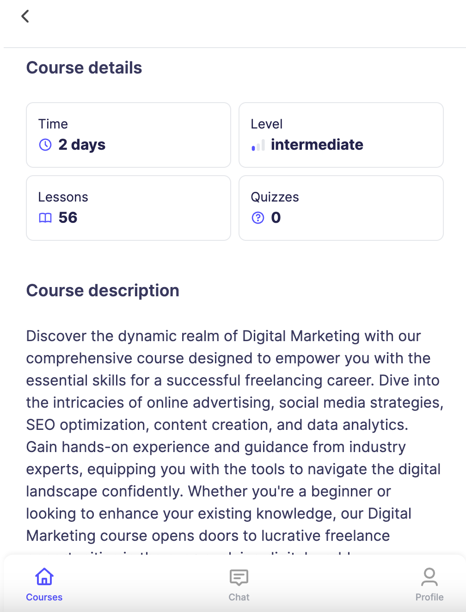Click the intermediate level text

[317, 145]
